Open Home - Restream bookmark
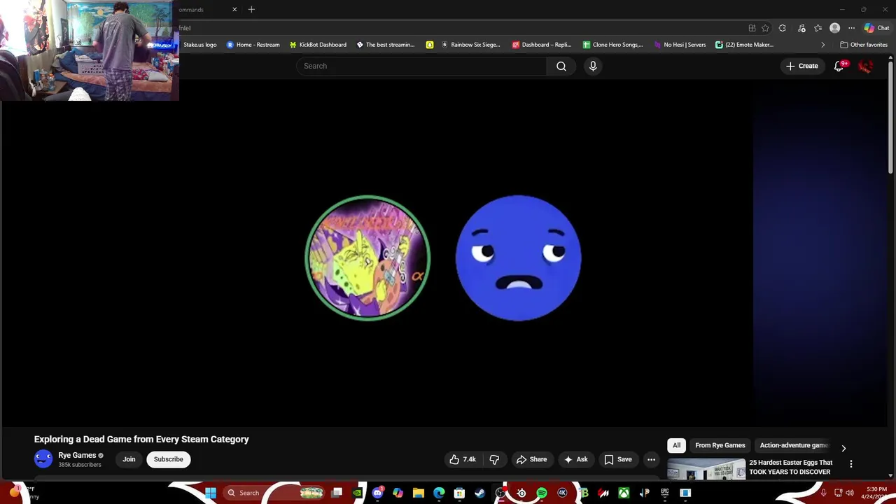The image size is (896, 504). click(253, 45)
